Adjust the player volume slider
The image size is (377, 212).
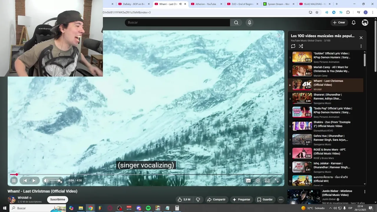click(55, 180)
